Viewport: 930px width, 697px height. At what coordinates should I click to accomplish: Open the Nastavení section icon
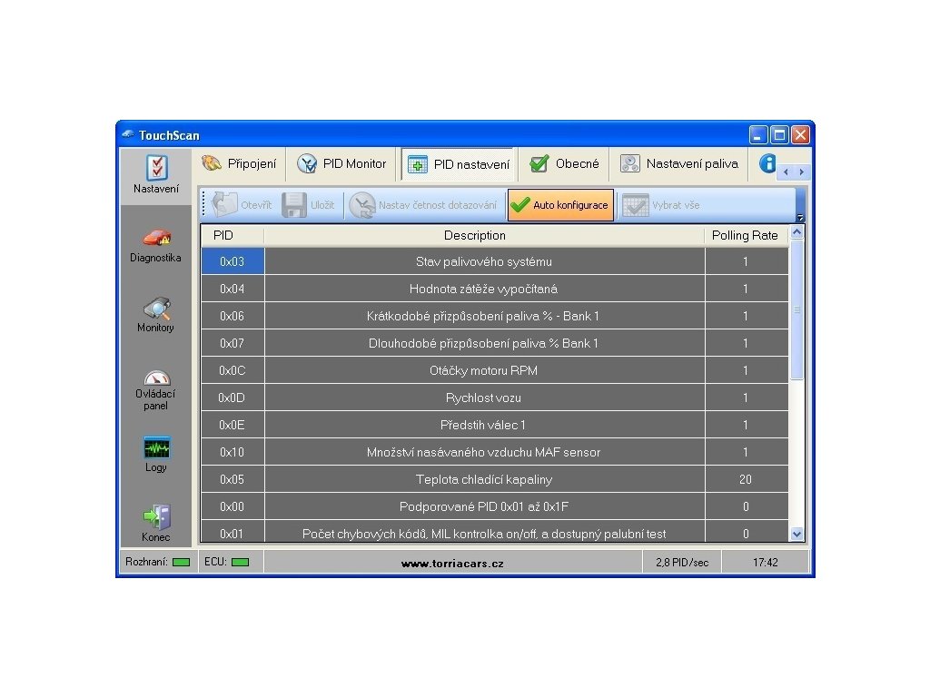(x=156, y=167)
